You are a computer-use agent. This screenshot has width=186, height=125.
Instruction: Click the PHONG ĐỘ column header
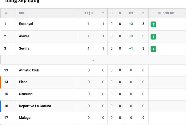[x=166, y=13]
